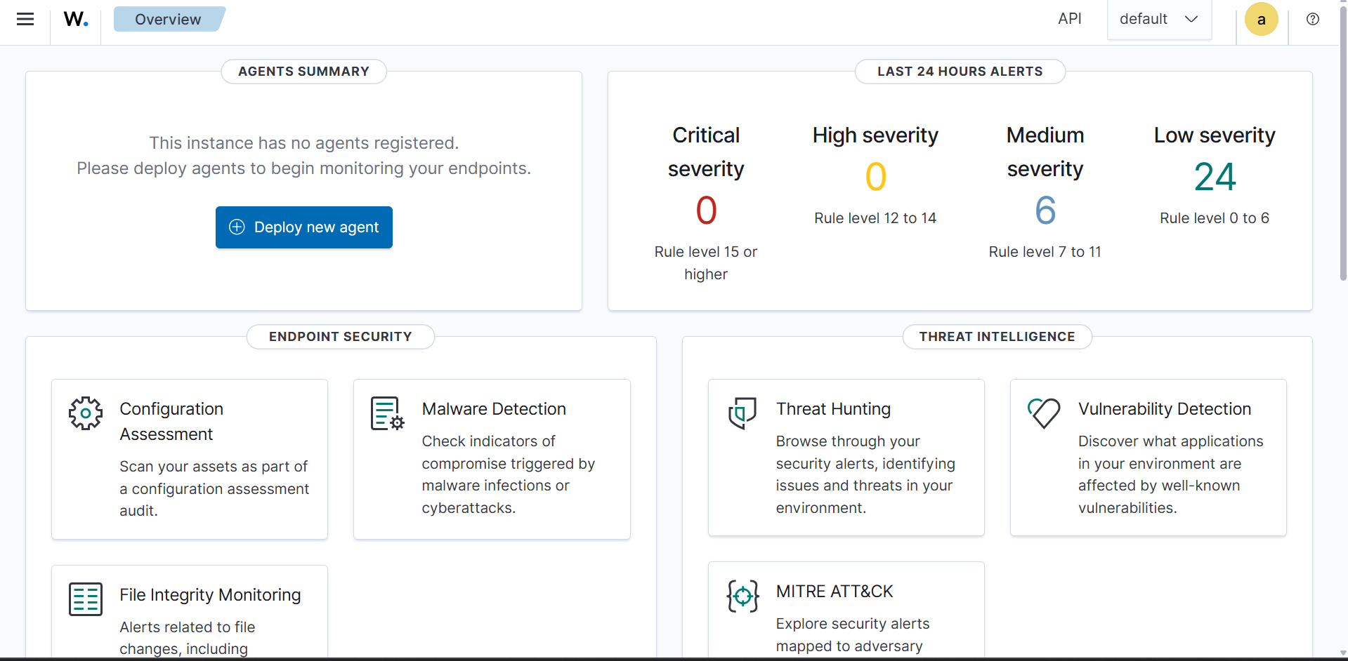
Task: Open the Medium severity alert count 6
Action: (x=1045, y=210)
